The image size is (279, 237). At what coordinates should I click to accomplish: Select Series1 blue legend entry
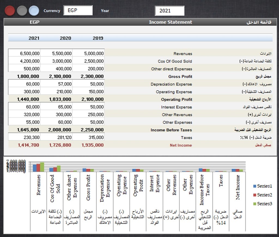[263, 186]
